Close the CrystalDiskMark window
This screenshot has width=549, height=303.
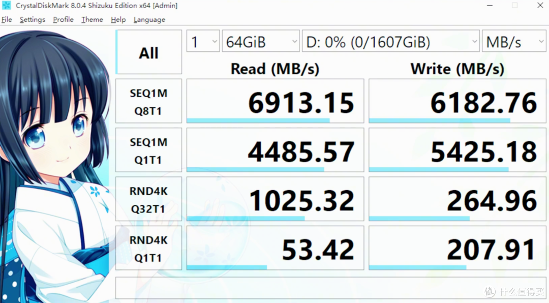point(540,6)
